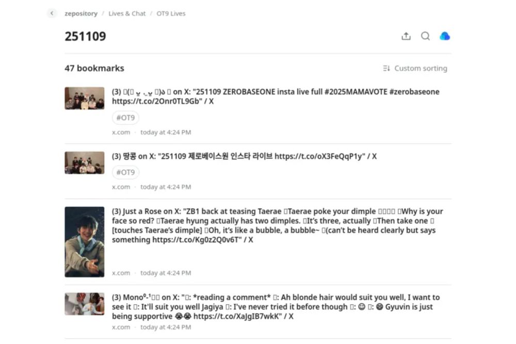Click the second bookmark's group thumbnail
The width and height of the screenshot is (516, 344).
[x=85, y=163]
